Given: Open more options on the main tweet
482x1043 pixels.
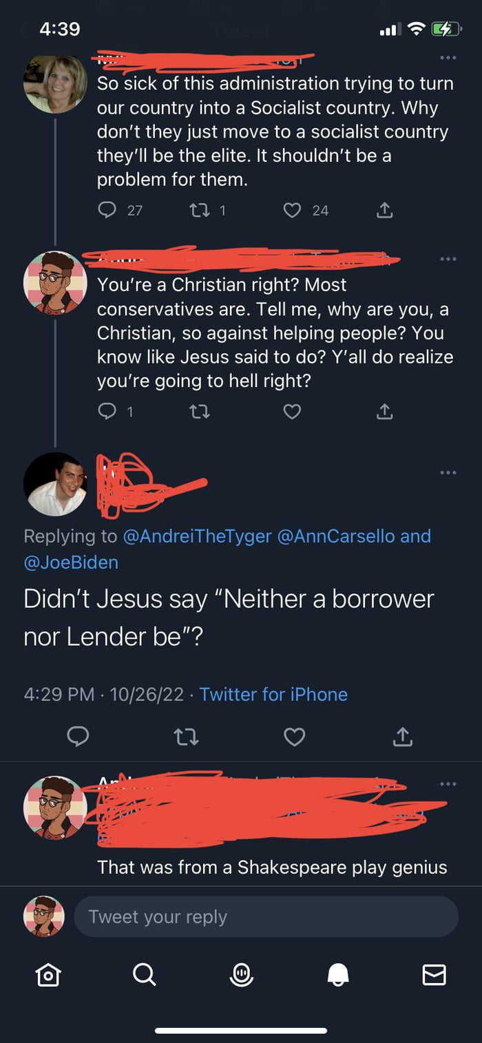Looking at the screenshot, I should click(448, 472).
